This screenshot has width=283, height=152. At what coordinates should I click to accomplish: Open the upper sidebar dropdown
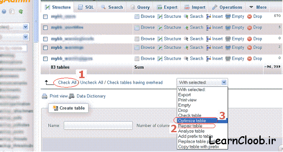(x=26, y=27)
